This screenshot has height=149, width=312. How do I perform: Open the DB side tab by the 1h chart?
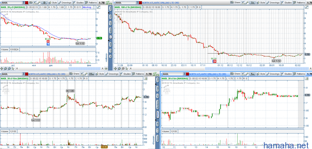110,44
